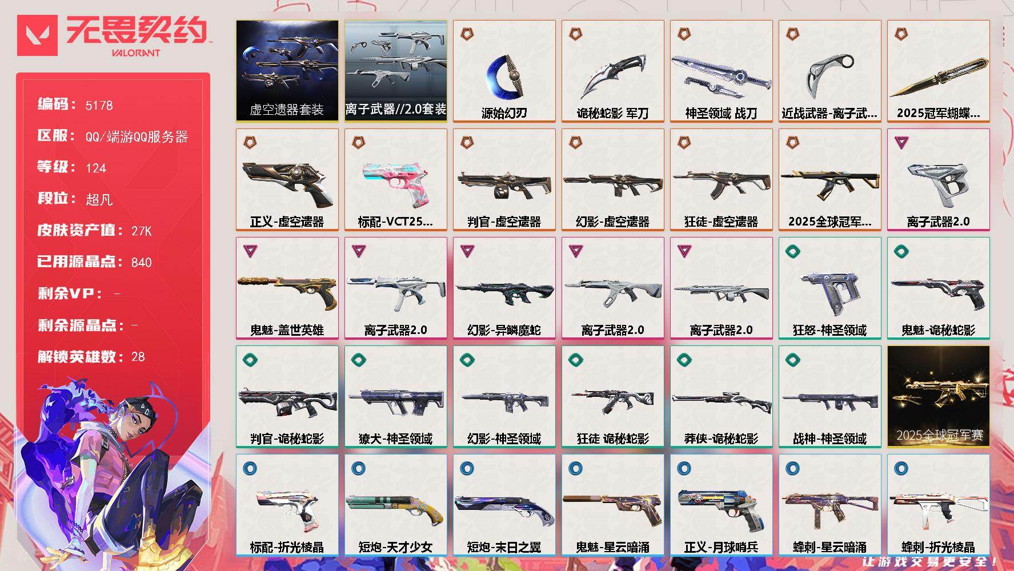1014x571 pixels.
Task: Select the 正义-虚空遗器 pistol skin
Action: click(x=287, y=180)
